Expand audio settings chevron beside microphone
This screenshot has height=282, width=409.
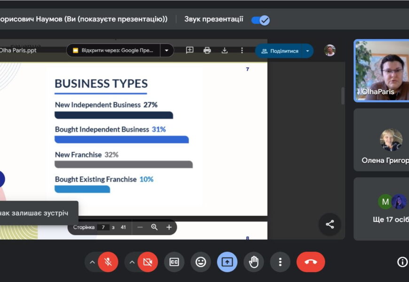point(92,262)
